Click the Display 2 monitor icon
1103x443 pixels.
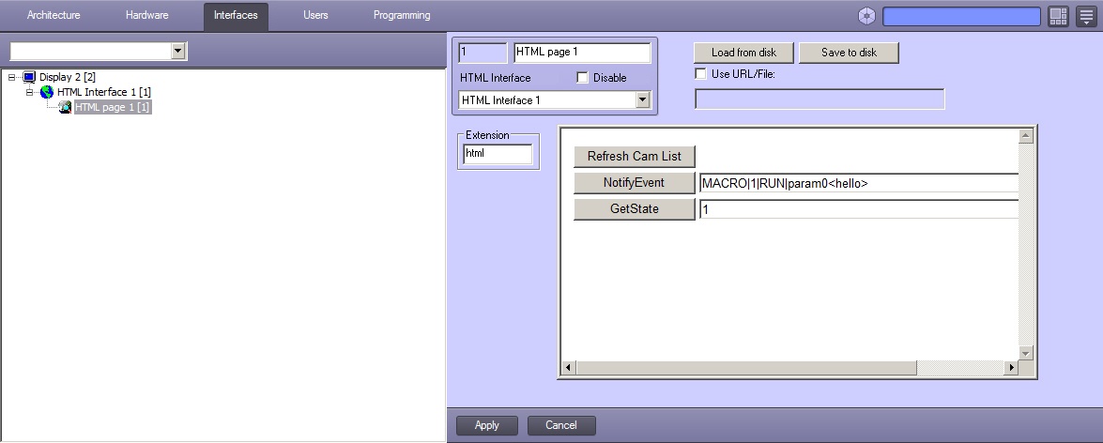click(28, 77)
